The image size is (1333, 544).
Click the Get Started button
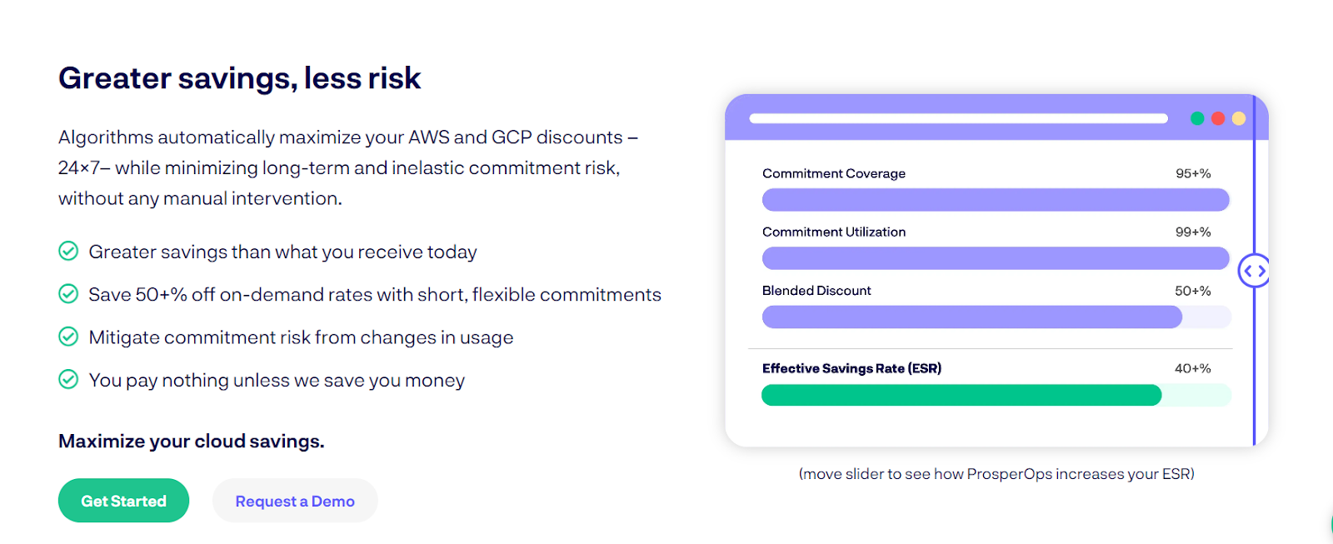pos(123,501)
